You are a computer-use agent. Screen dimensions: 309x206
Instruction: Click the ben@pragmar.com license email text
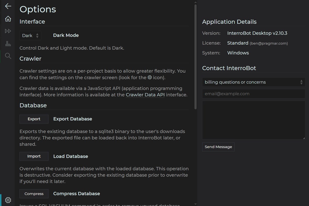tap(269, 43)
